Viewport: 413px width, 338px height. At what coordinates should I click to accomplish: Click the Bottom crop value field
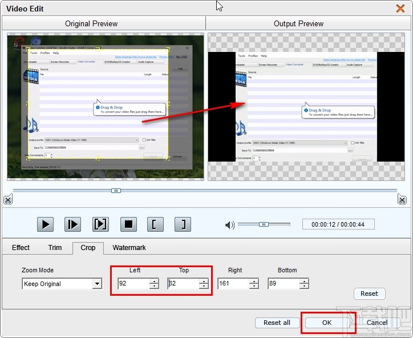284,283
